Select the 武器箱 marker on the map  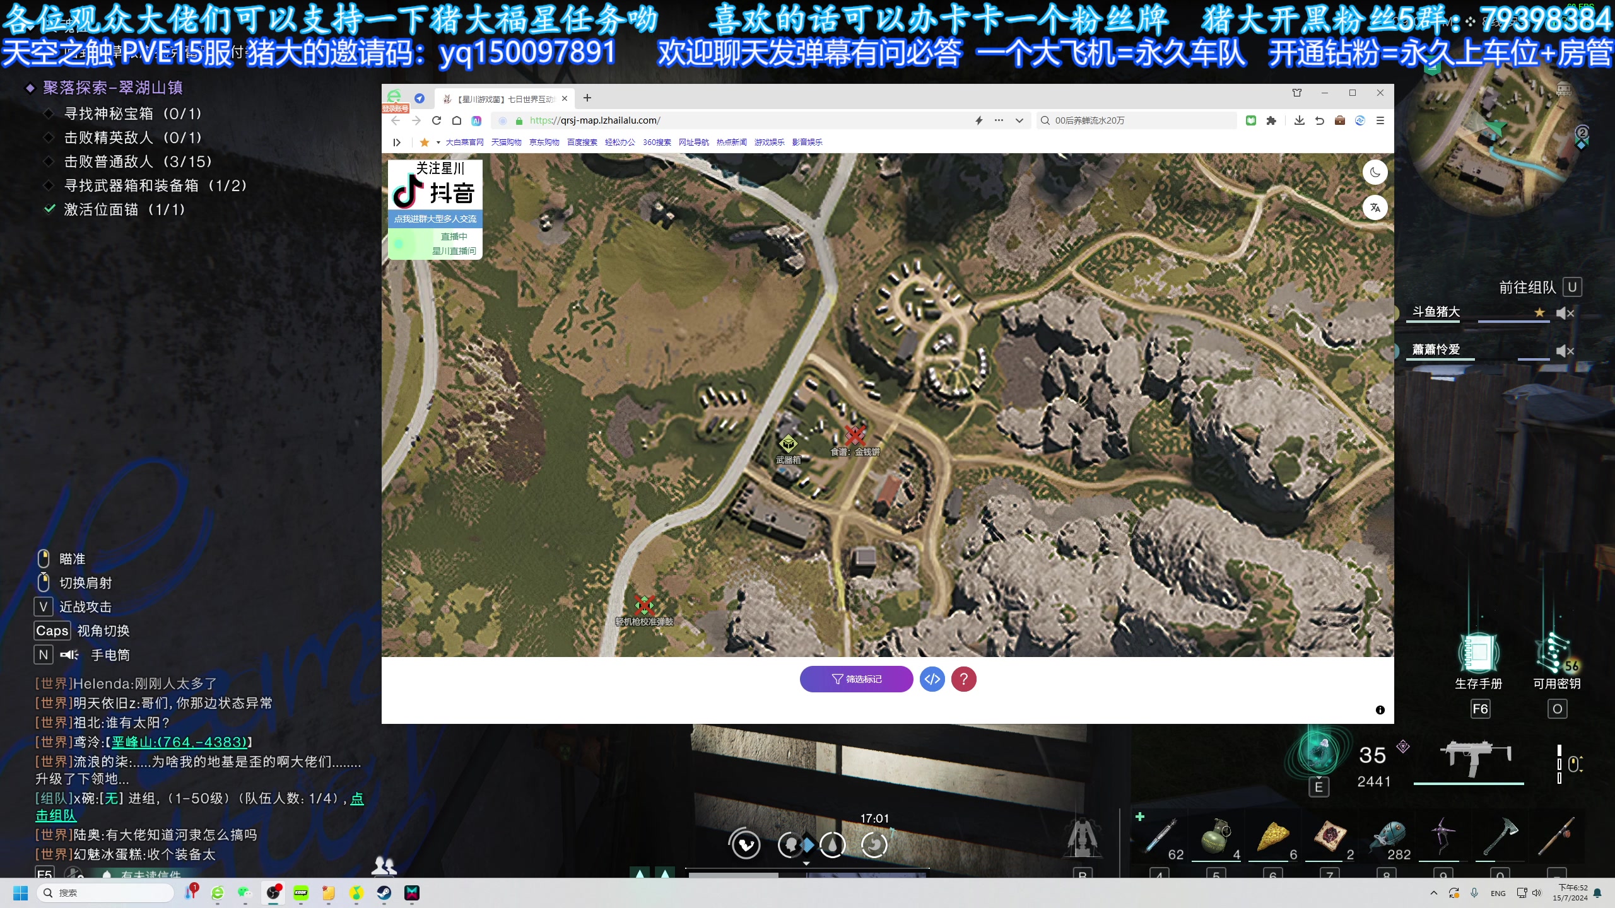pos(788,444)
